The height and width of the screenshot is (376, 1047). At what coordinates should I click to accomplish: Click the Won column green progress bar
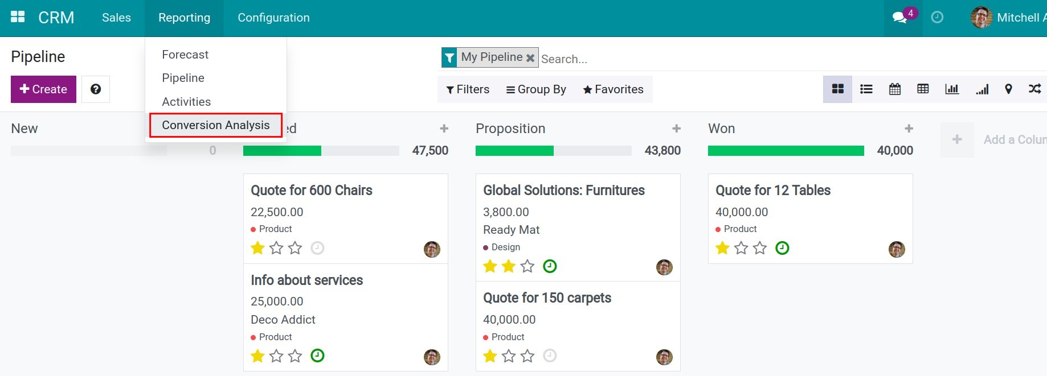coord(786,151)
